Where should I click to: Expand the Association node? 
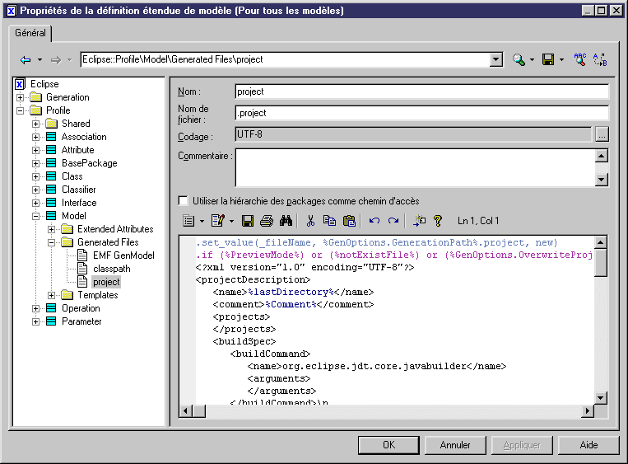(35, 137)
